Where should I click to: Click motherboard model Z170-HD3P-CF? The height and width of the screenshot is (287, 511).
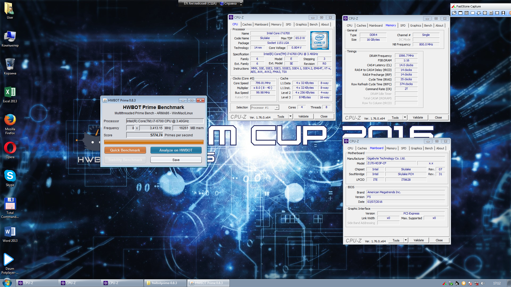point(391,163)
